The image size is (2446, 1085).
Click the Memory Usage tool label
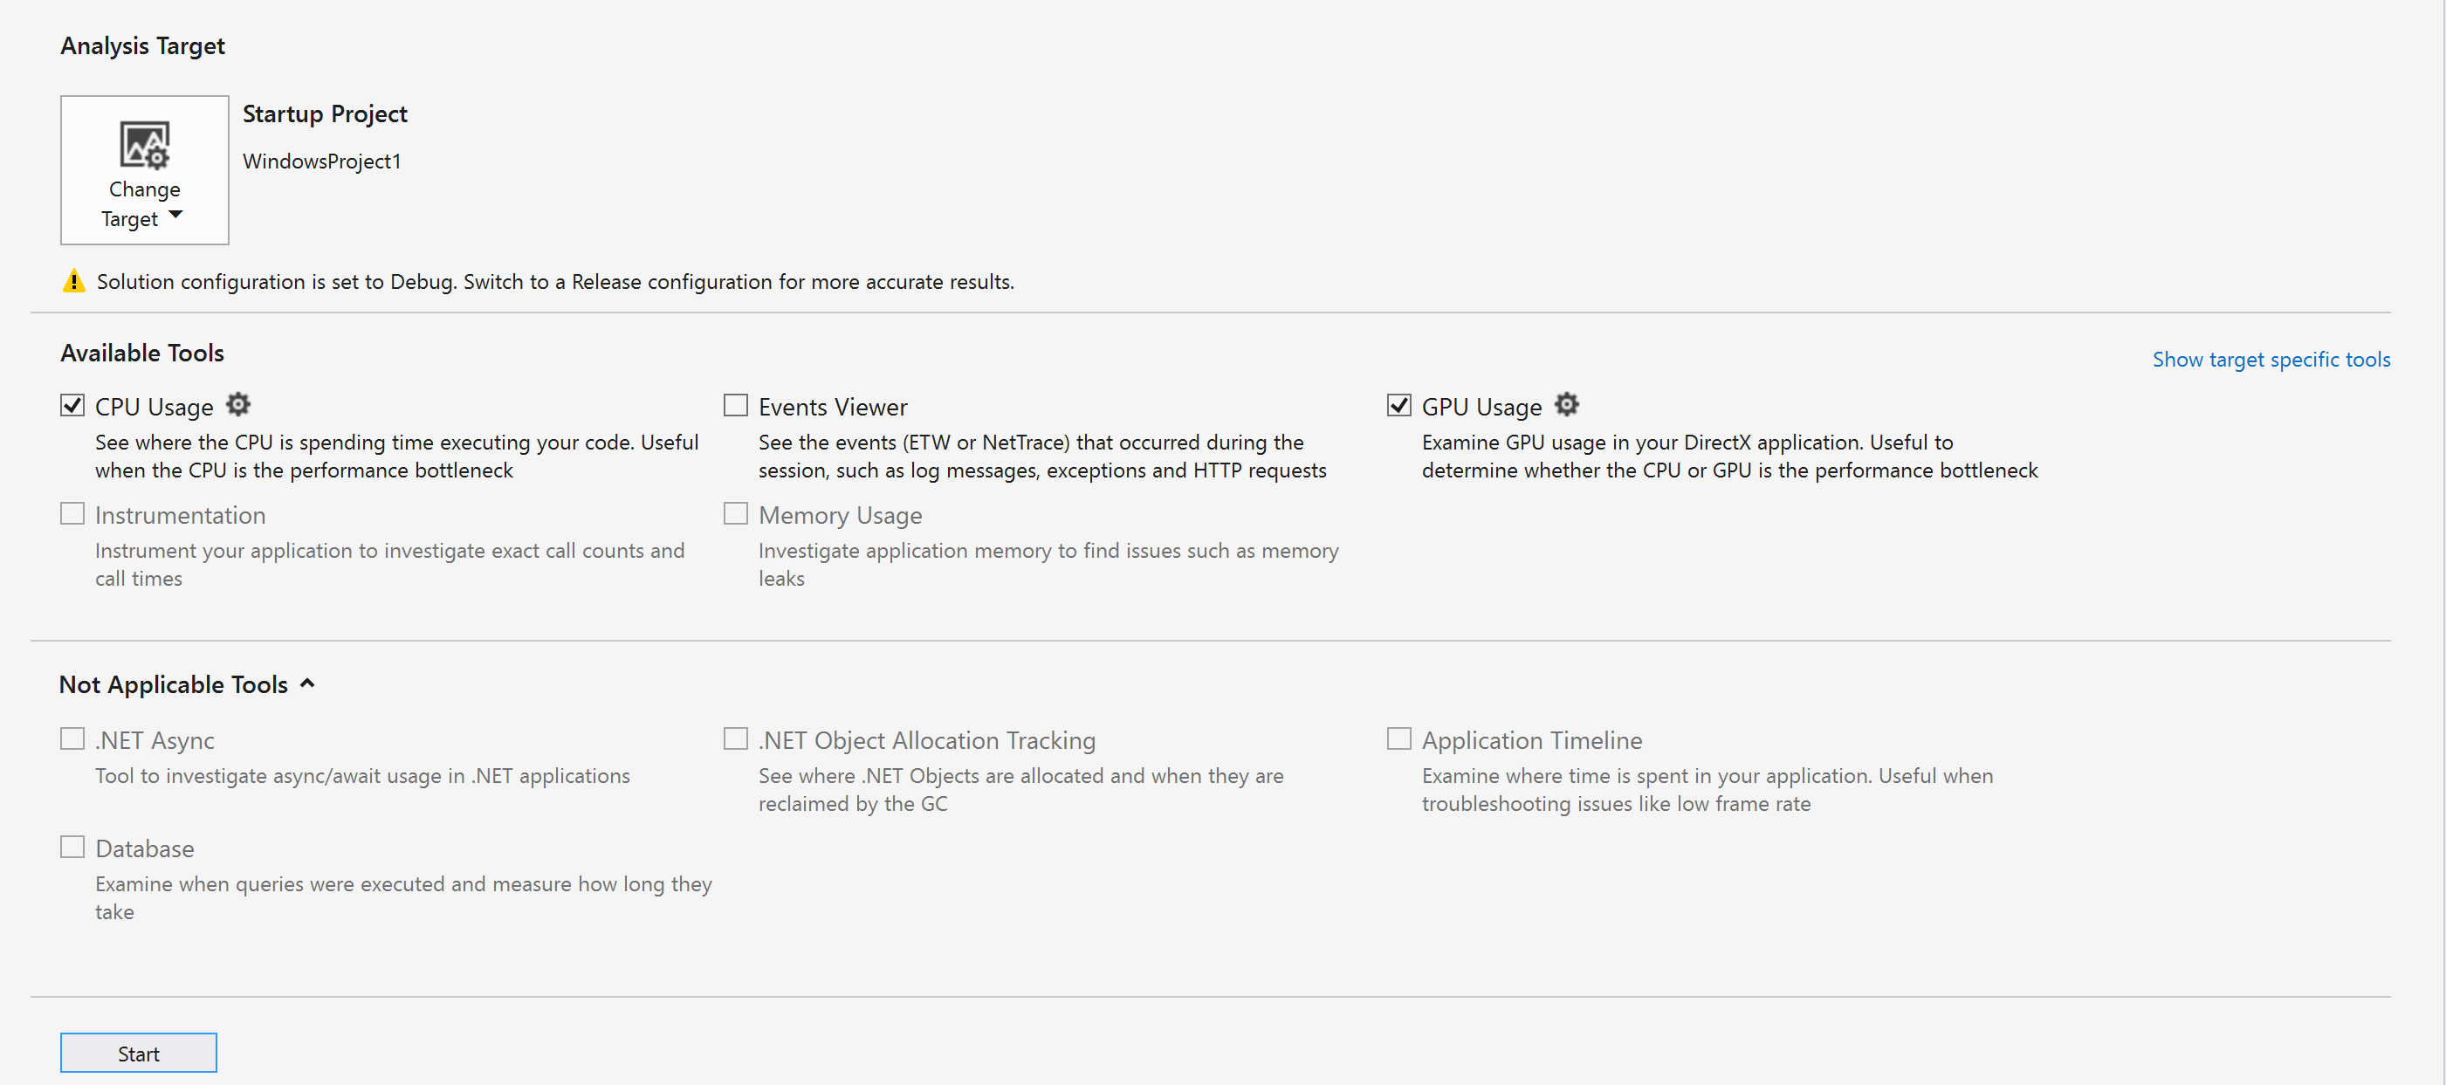tap(841, 516)
